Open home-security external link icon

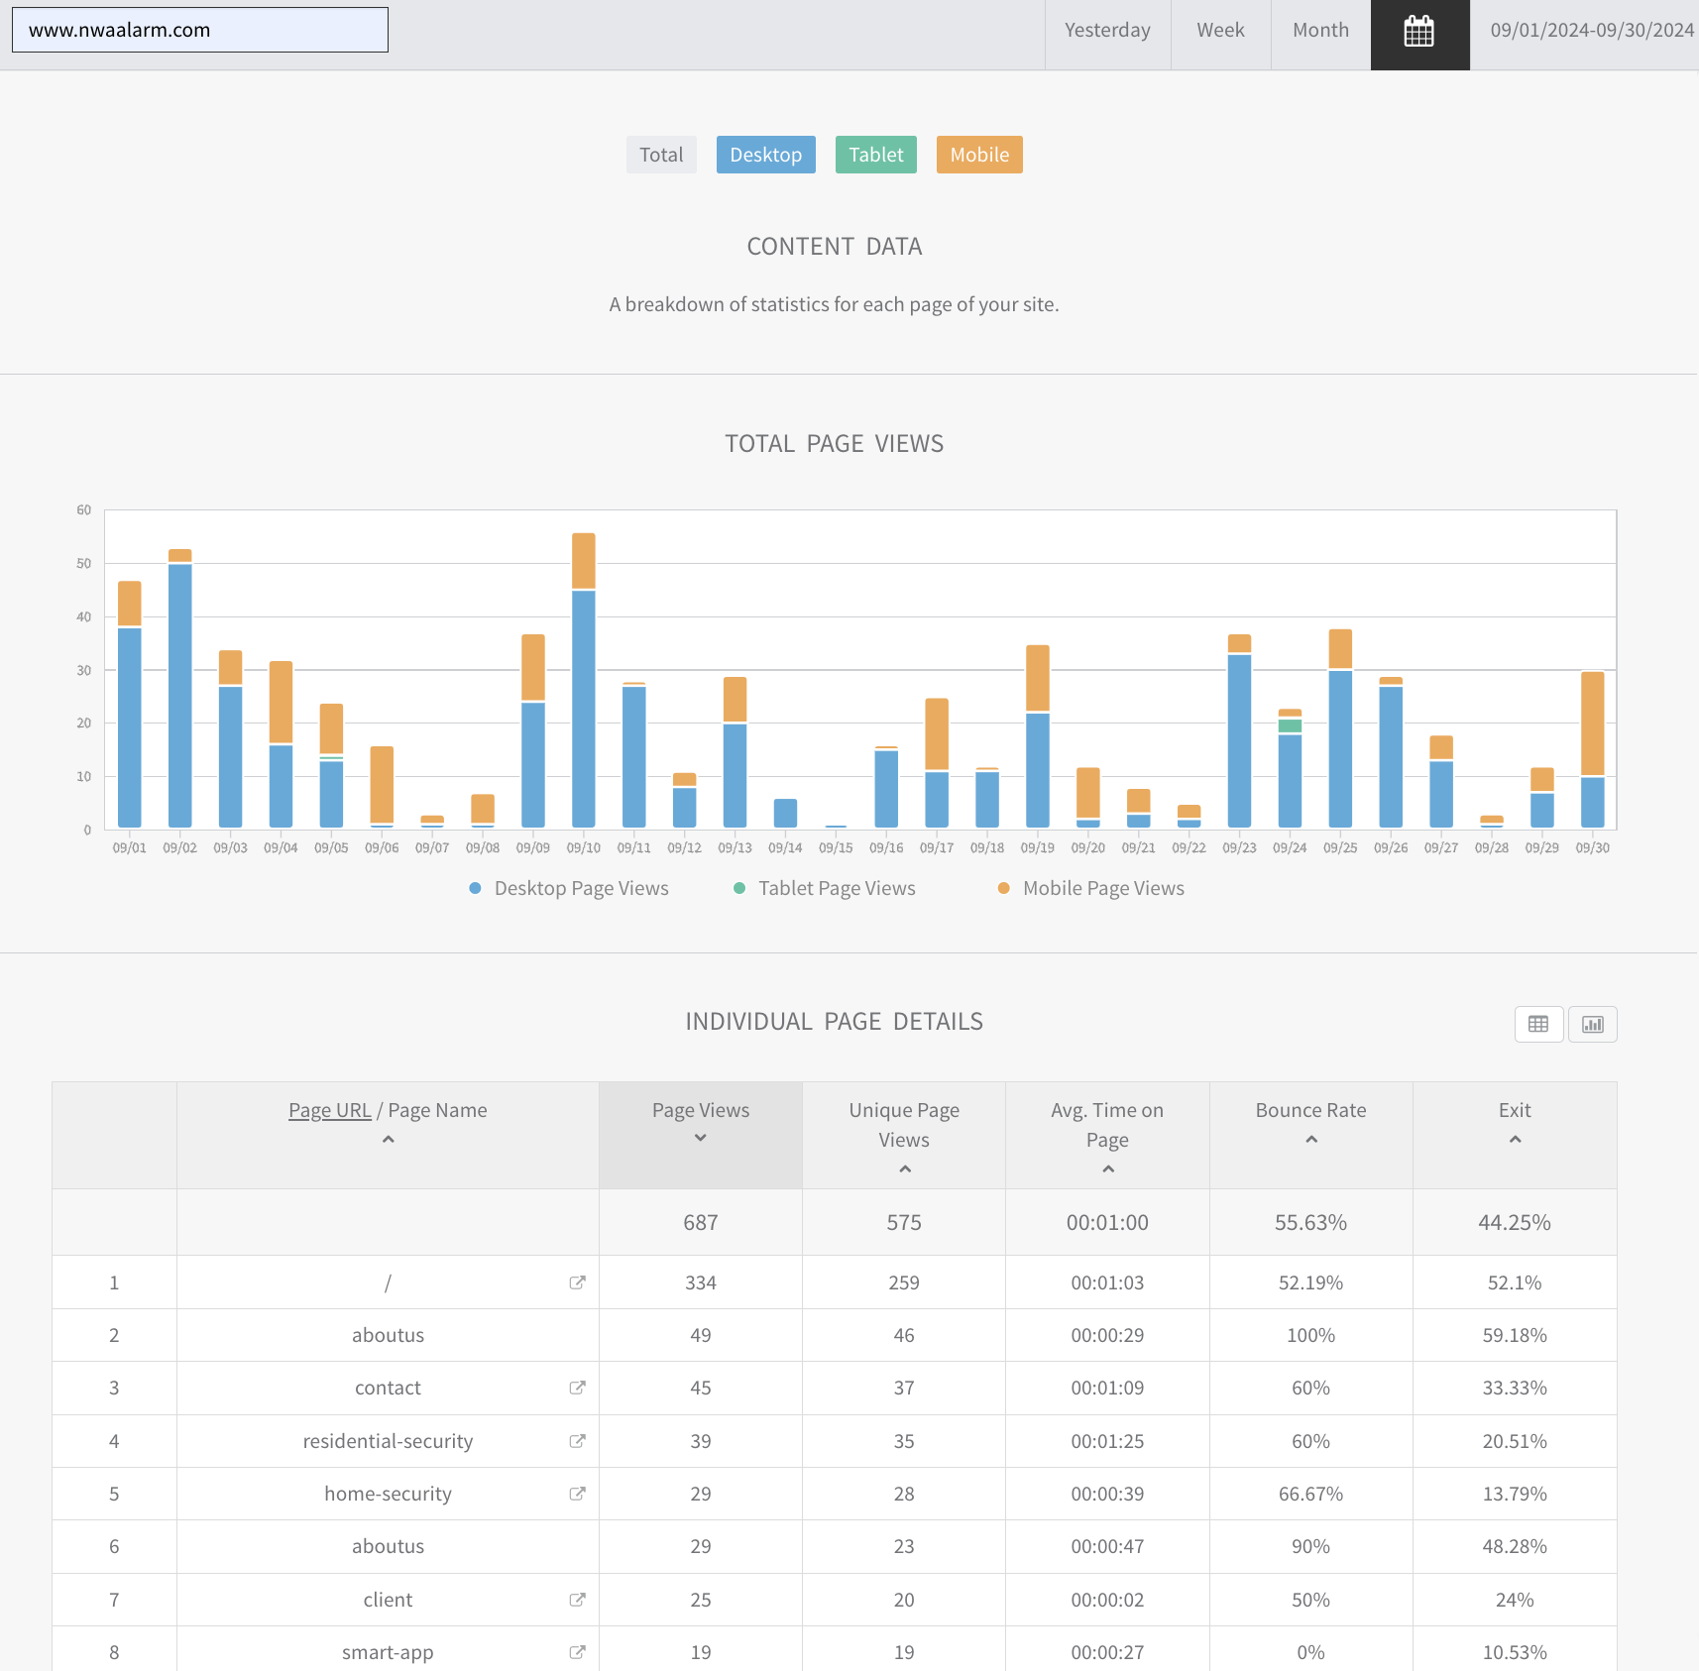(x=577, y=1494)
